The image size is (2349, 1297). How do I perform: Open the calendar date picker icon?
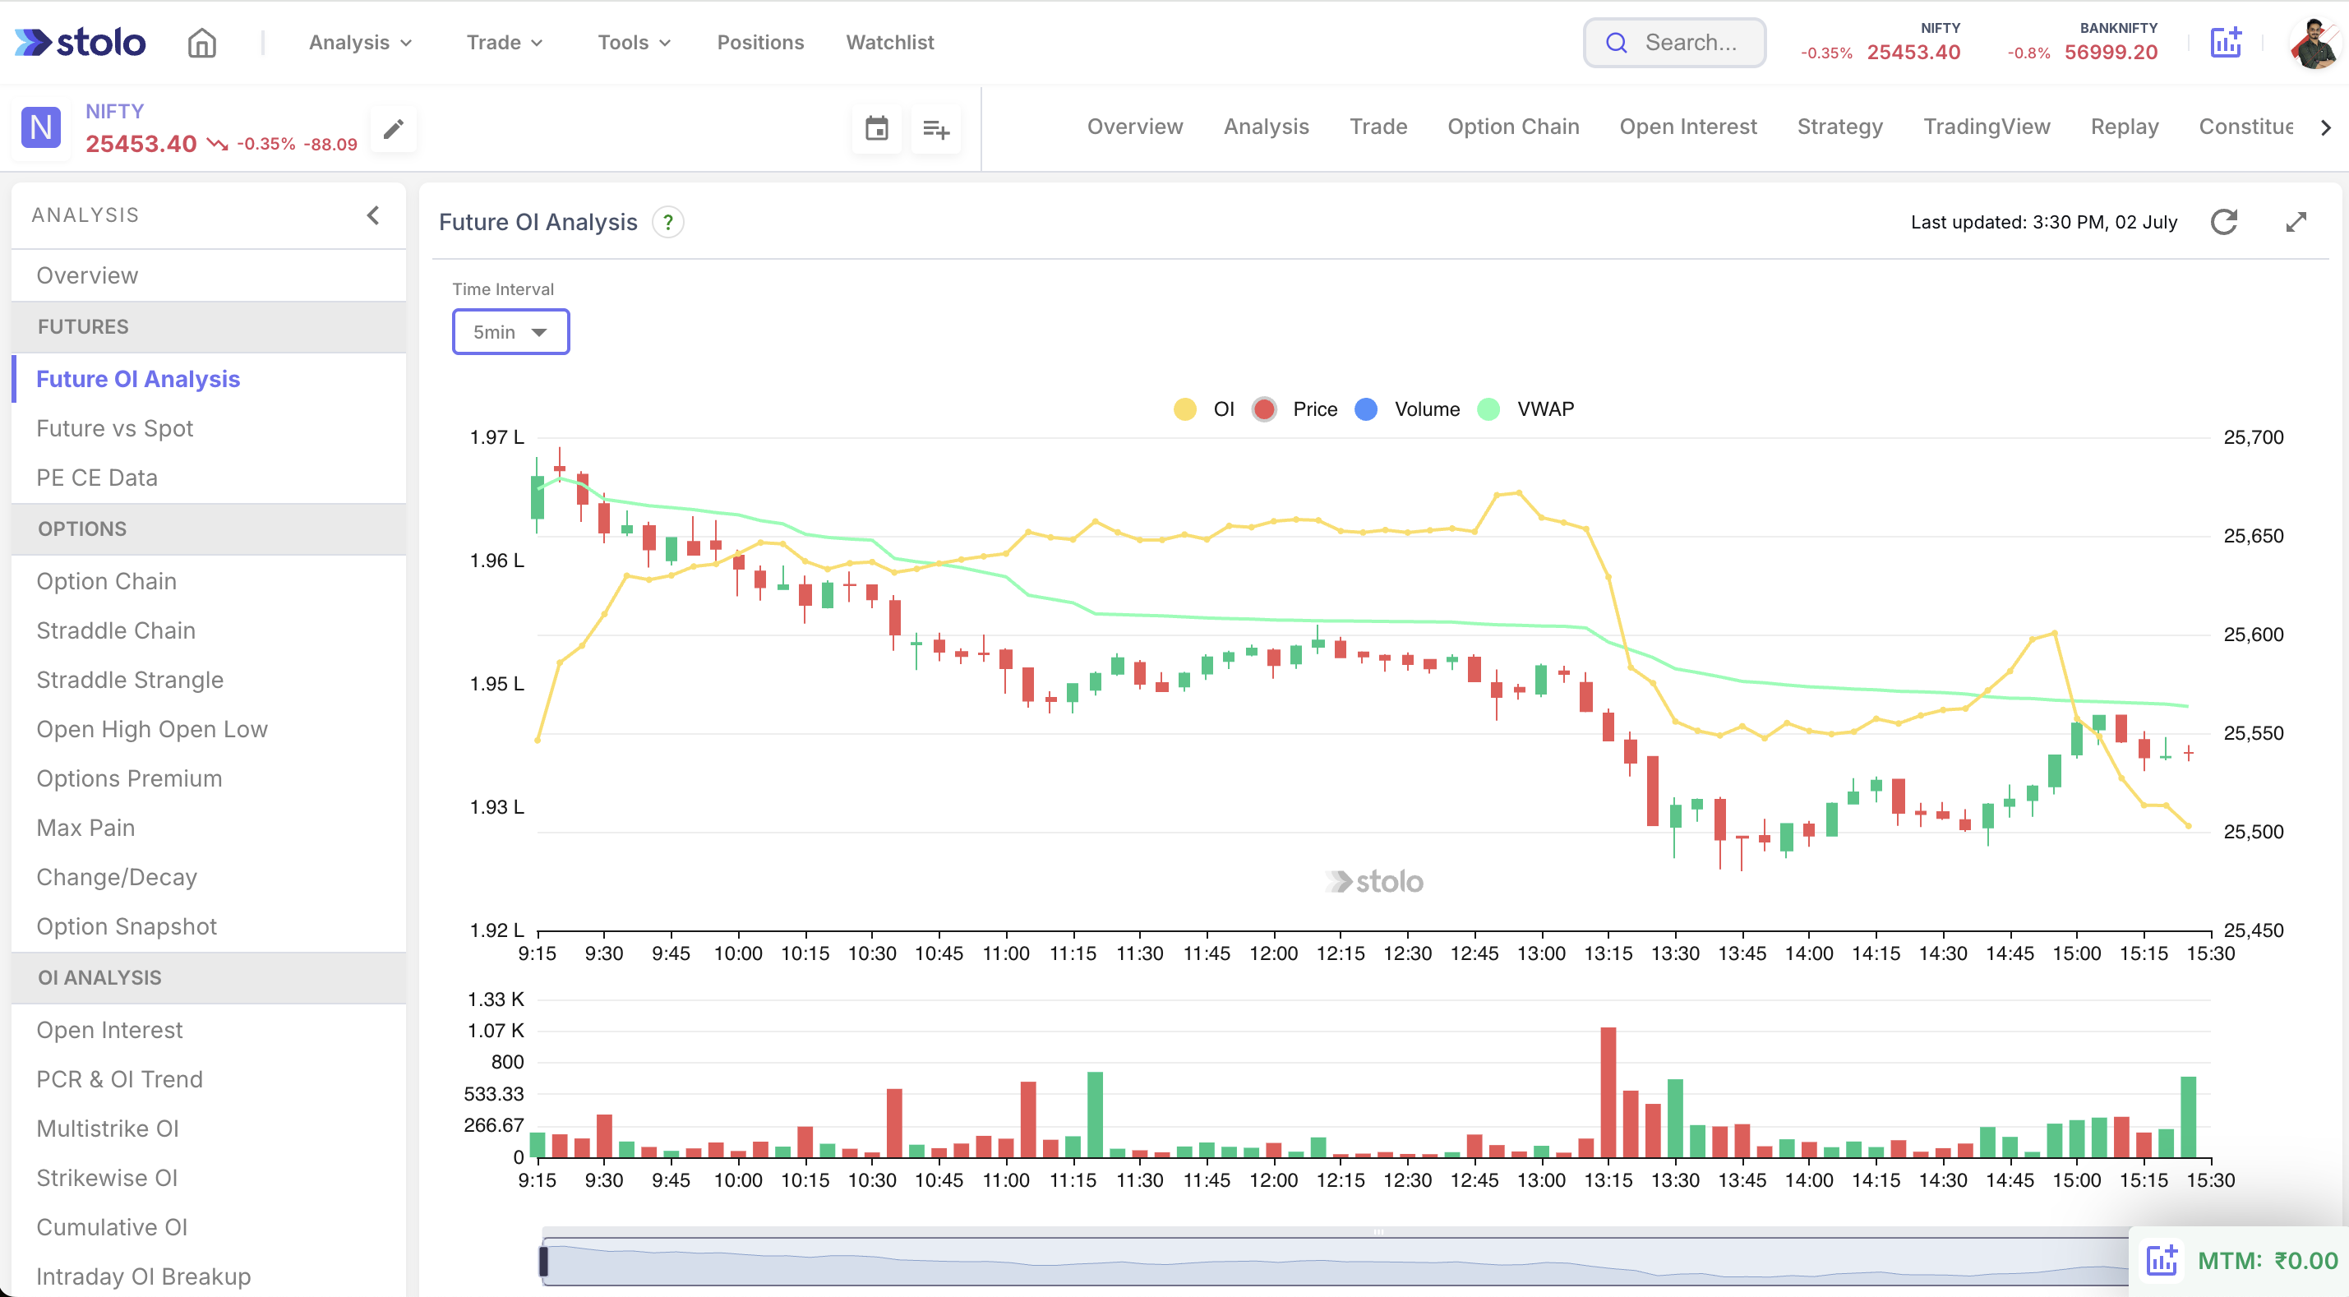876,128
